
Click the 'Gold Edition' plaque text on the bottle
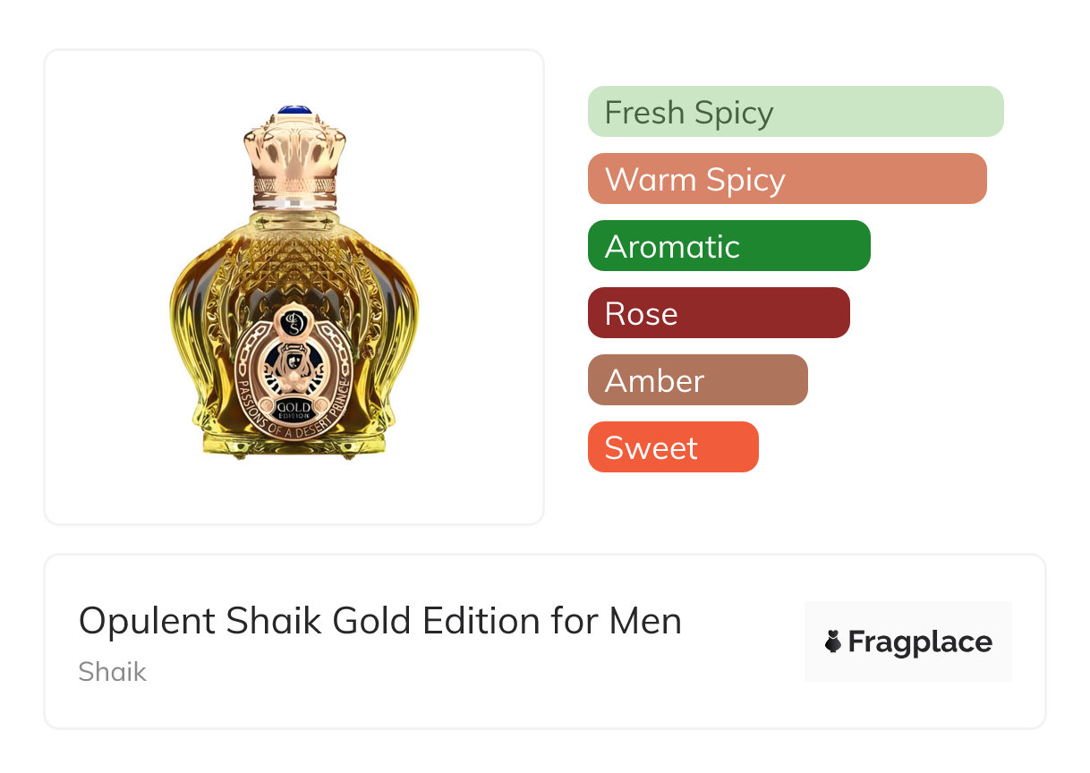point(294,412)
